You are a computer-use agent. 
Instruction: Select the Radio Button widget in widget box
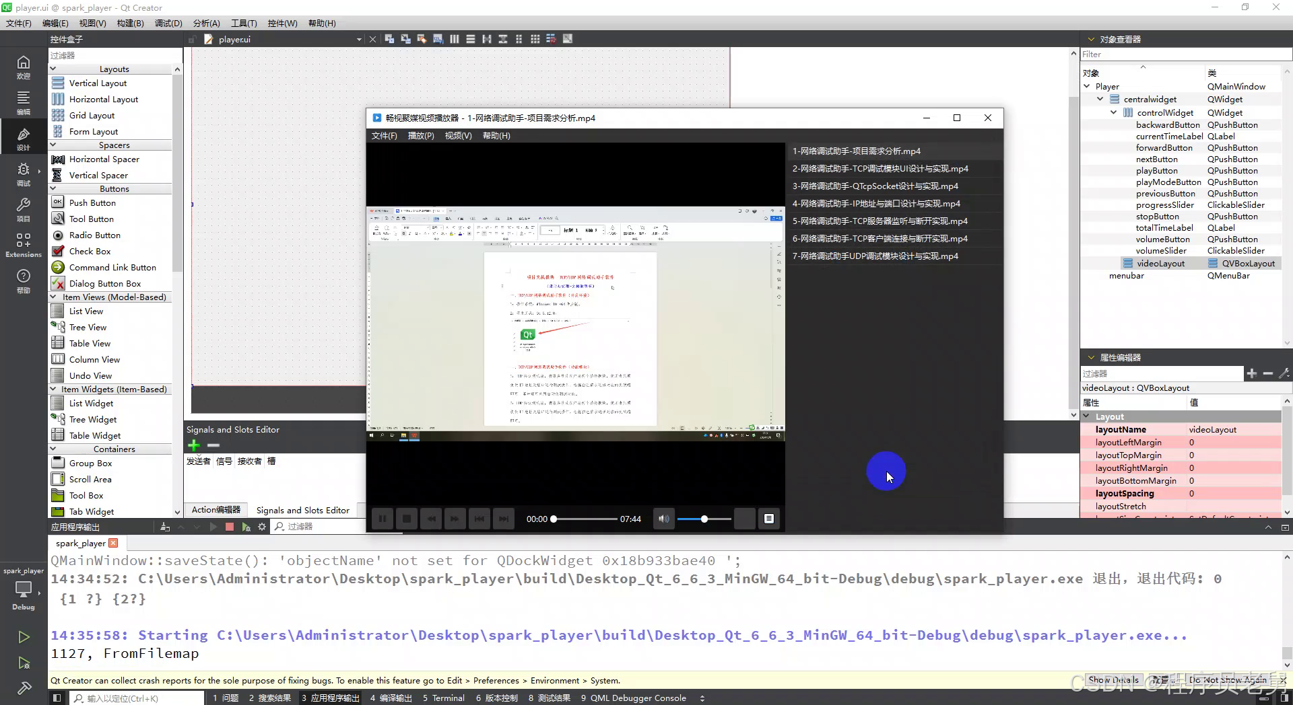click(x=94, y=235)
